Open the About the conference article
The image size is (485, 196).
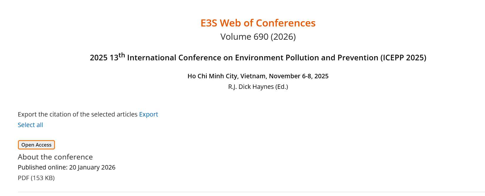(55, 157)
